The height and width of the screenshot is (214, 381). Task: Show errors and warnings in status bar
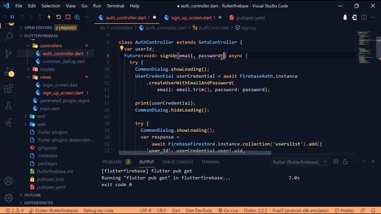coord(14,210)
